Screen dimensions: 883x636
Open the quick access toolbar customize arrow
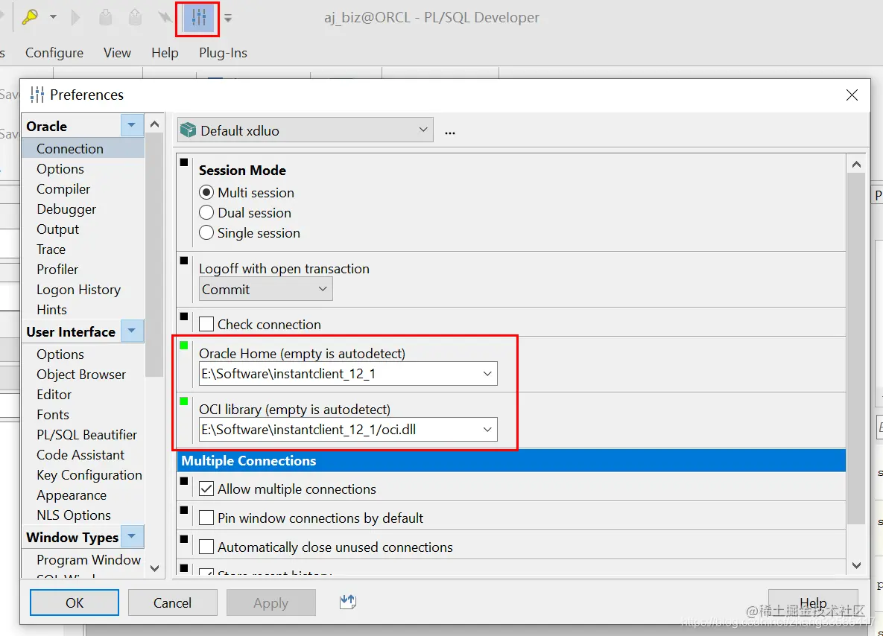pos(228,18)
